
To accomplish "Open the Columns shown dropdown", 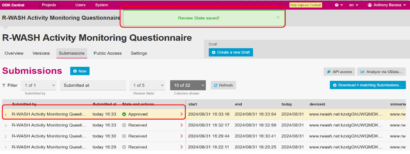I will [x=188, y=85].
